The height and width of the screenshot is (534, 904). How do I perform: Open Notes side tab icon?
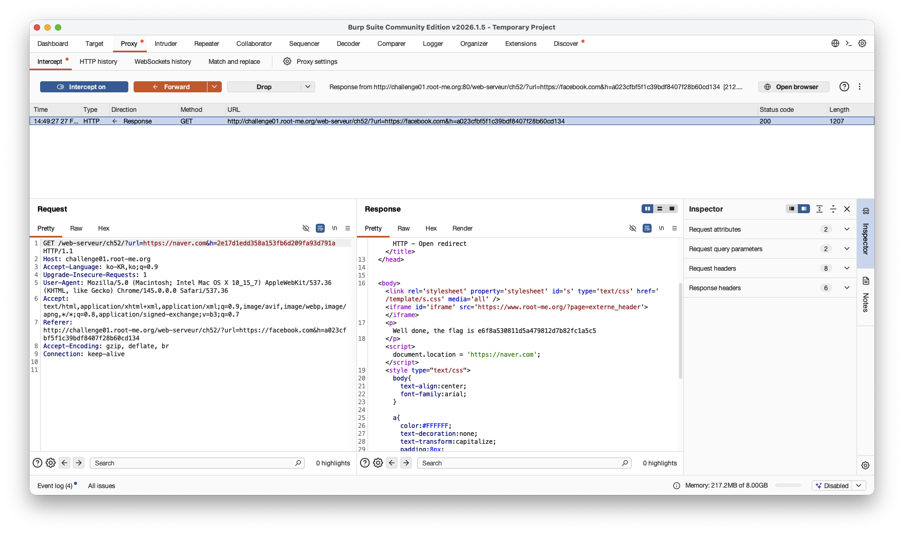click(x=865, y=281)
